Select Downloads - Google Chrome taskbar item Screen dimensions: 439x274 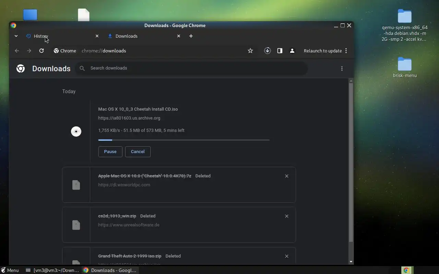coord(110,270)
